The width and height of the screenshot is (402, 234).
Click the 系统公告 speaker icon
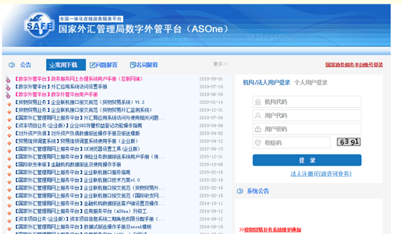click(x=240, y=191)
